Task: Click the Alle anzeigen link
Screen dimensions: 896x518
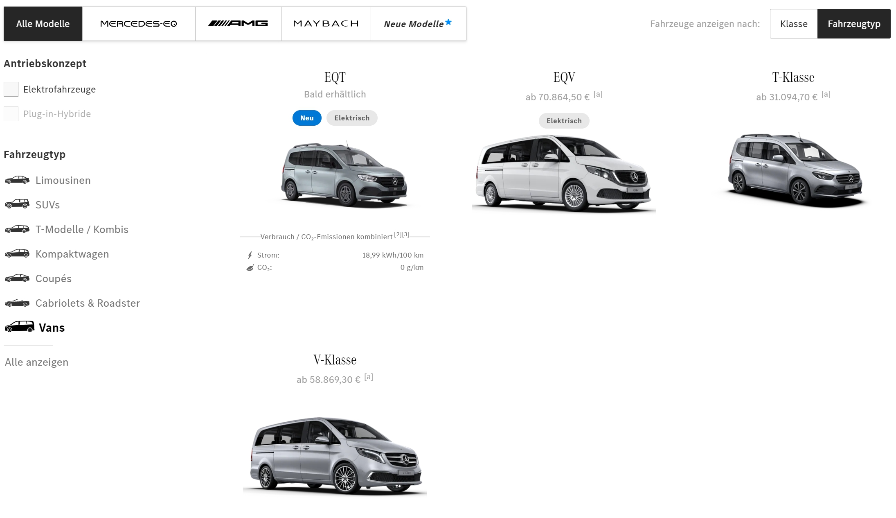Action: 36,362
